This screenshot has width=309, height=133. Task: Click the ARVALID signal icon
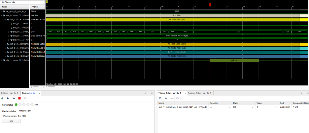point(12,24)
